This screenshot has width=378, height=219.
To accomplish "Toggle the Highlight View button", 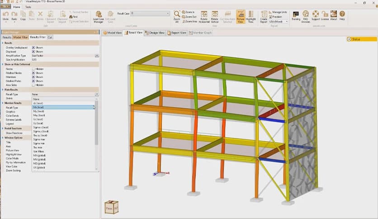I will (x=250, y=17).
